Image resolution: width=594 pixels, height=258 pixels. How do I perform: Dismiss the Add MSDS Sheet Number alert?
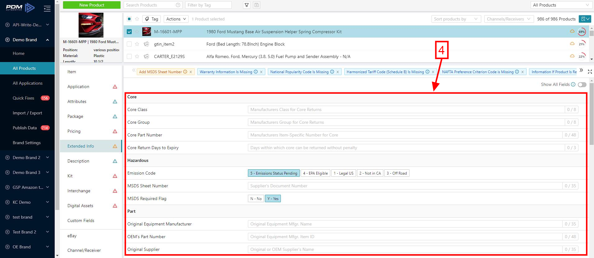pos(191,72)
